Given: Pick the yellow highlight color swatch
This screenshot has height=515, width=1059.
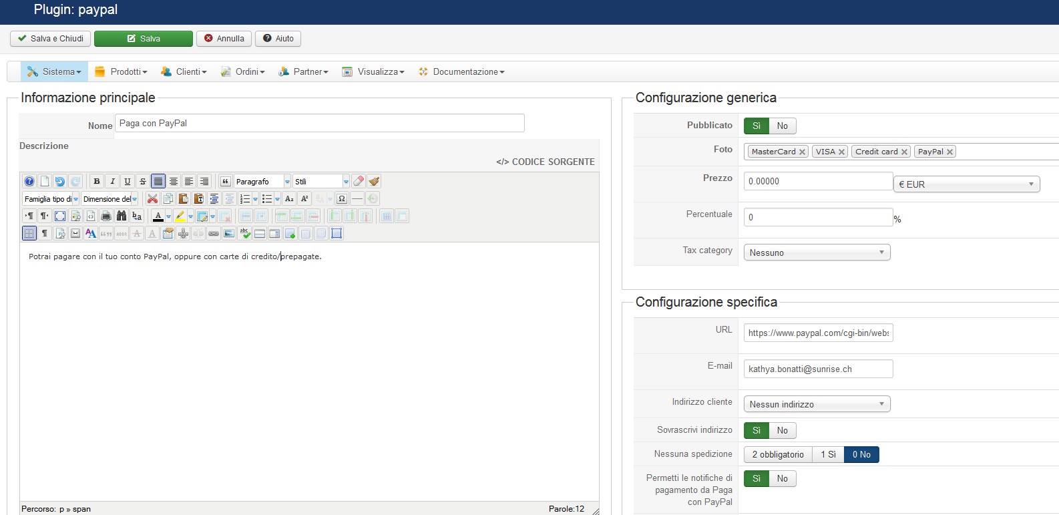Looking at the screenshot, I should click(180, 216).
